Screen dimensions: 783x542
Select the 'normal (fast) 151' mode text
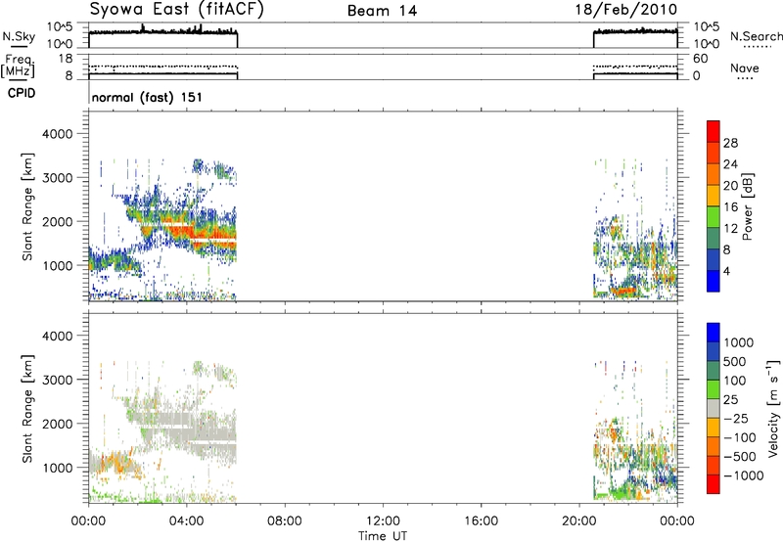(147, 97)
